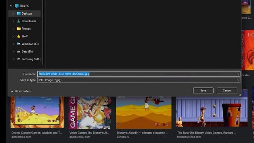Click 'Disney's Aladdin – обзоры и оценки' title
The height and width of the screenshot is (143, 254).
(x=142, y=133)
